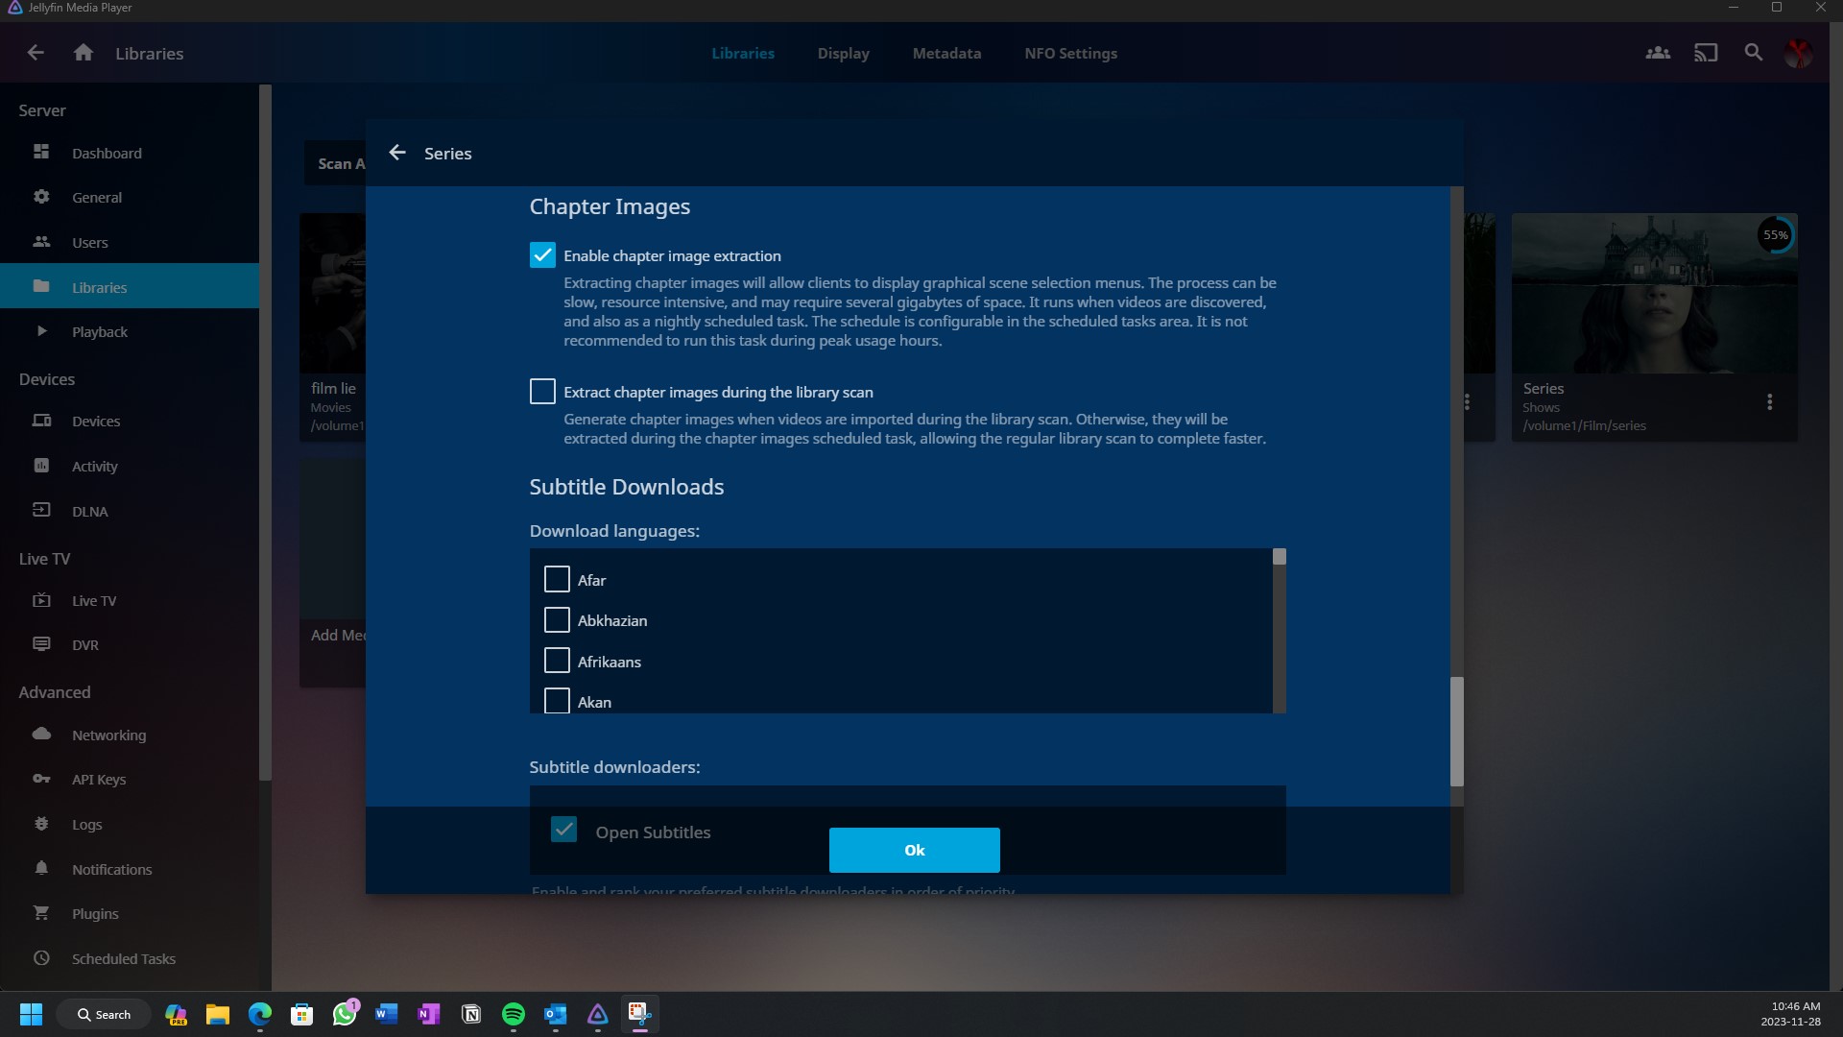Open Scheduled Tasks in the sidebar
The image size is (1843, 1037).
123,958
